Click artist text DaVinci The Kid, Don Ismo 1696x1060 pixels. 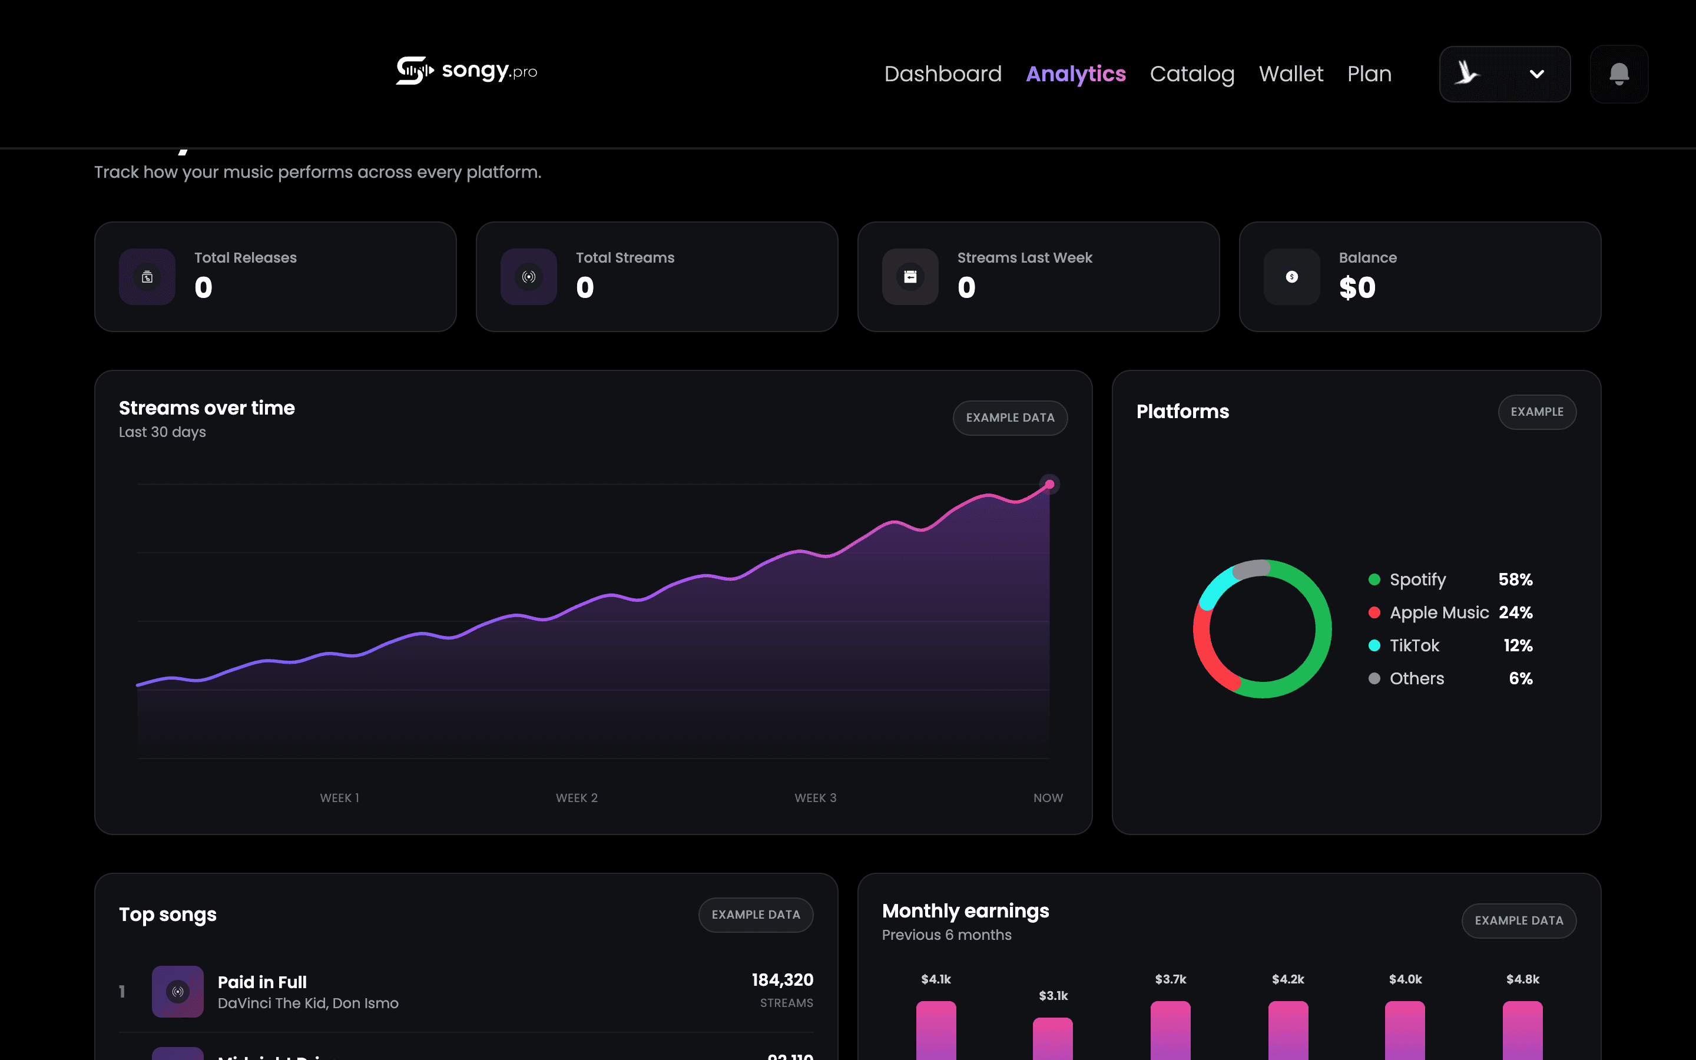(309, 1003)
